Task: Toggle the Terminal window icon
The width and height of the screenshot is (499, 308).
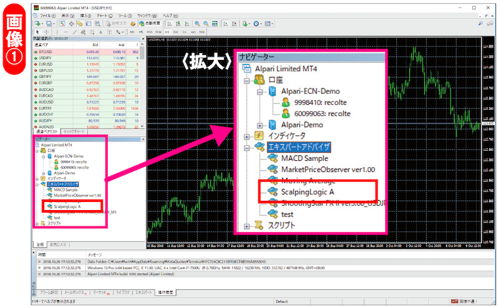Action: 89,24
